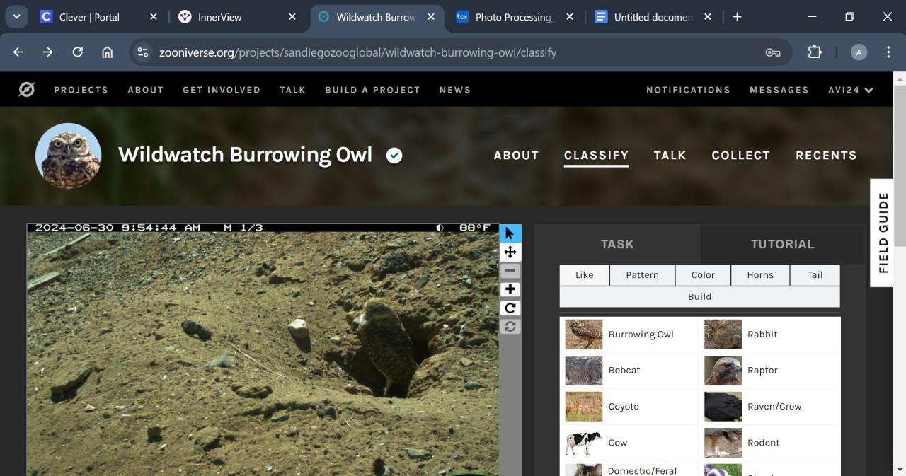Viewport: 906px width, 476px height.
Task: Open the Field Guide side tab
Action: (x=883, y=233)
